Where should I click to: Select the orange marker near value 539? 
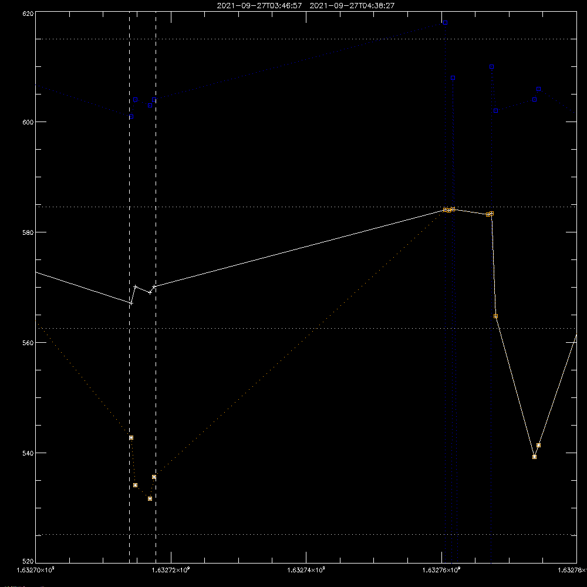click(534, 457)
